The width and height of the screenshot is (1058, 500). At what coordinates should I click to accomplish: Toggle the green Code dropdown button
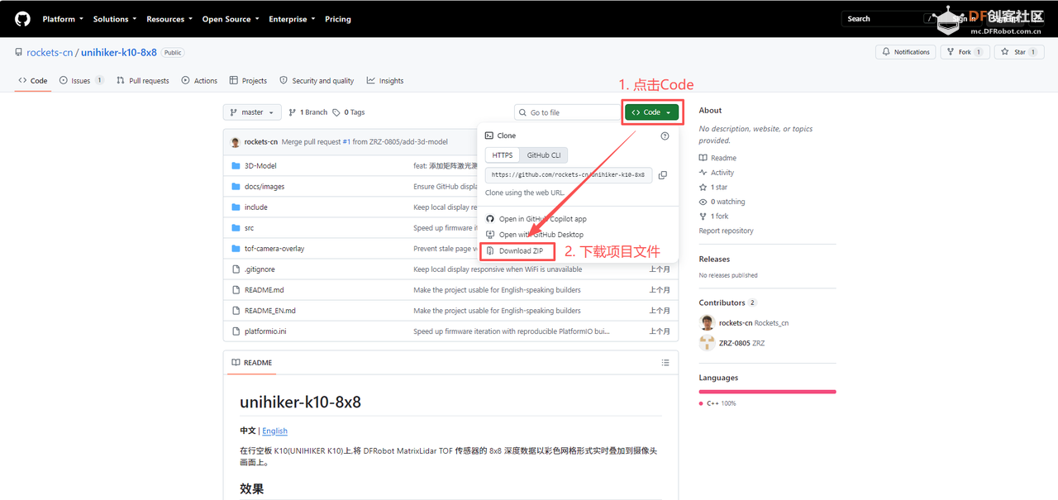[652, 112]
